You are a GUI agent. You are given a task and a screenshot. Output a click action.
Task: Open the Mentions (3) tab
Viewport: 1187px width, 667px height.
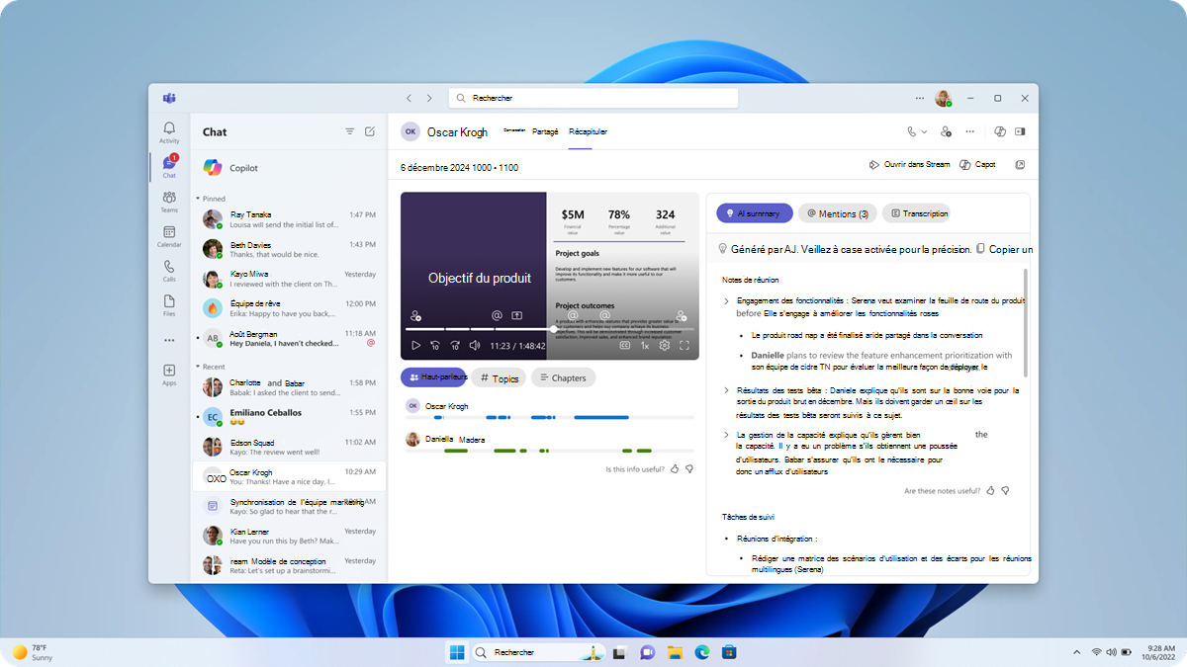(x=837, y=212)
